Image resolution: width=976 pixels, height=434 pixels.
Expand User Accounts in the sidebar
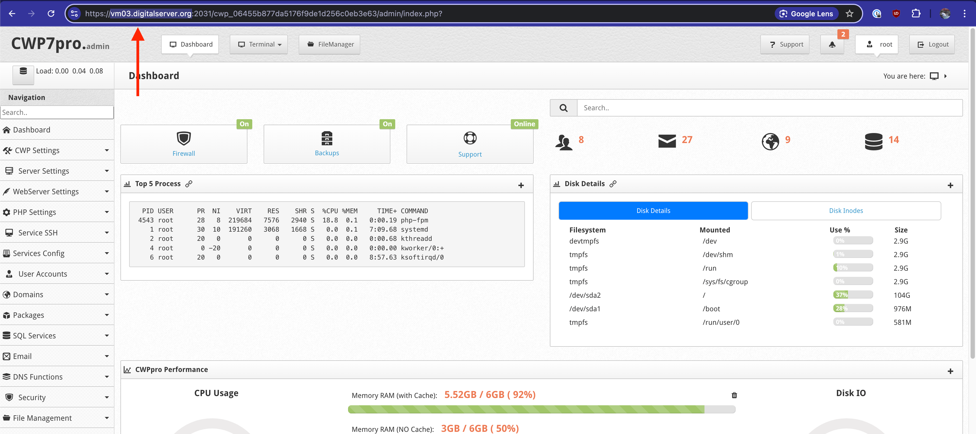[x=57, y=274]
